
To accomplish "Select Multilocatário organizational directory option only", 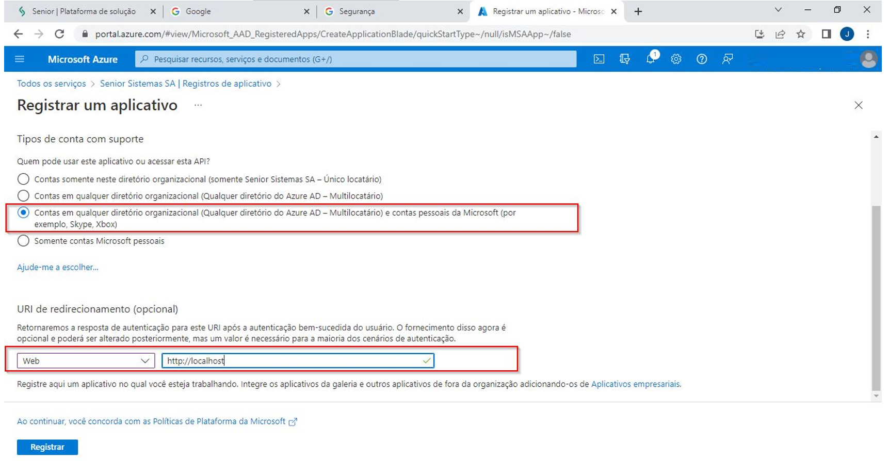I will coord(23,196).
